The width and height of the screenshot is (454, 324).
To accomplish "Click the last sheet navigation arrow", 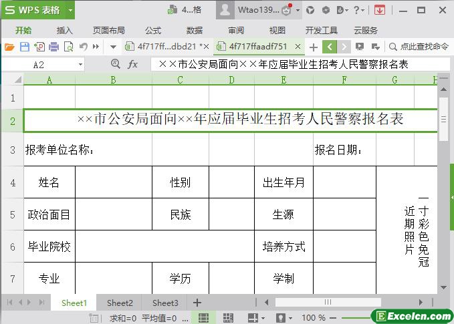I will (x=42, y=303).
